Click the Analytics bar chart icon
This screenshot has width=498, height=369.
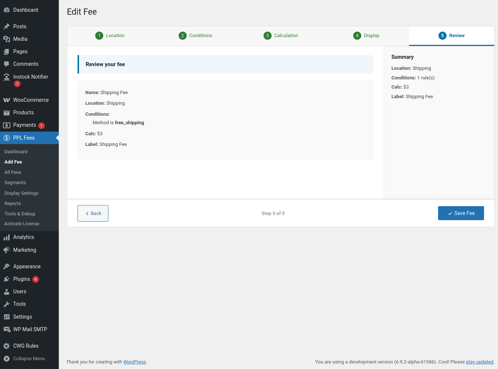point(7,237)
